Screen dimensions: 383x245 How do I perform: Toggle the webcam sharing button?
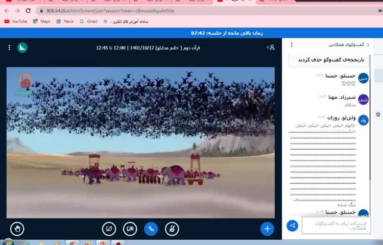click(130, 229)
